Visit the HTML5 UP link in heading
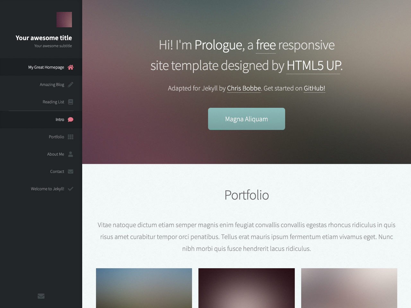411x308 pixels. 313,65
